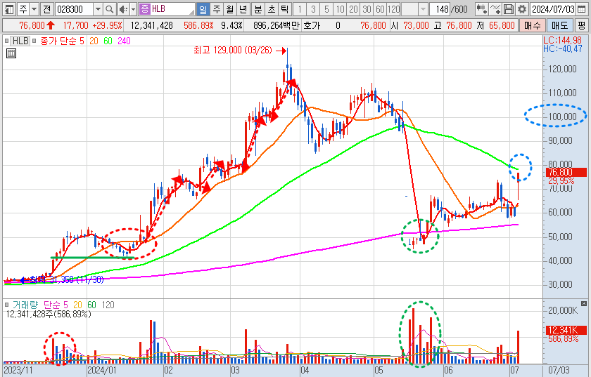
Task: Click the '호가' quote label
Action: tap(312, 25)
